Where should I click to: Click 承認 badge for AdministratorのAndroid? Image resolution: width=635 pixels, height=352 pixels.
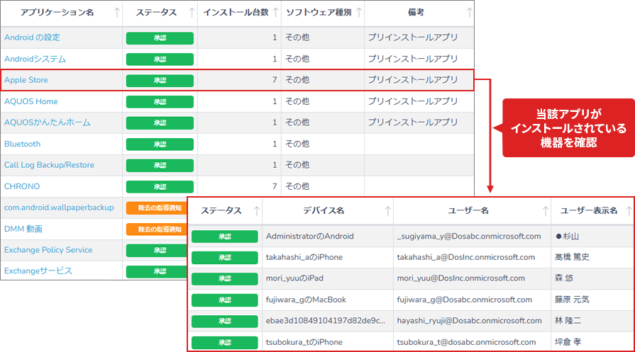click(x=225, y=237)
